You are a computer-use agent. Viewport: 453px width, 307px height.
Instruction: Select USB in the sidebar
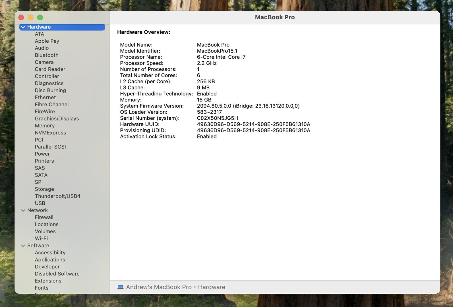[x=40, y=203]
